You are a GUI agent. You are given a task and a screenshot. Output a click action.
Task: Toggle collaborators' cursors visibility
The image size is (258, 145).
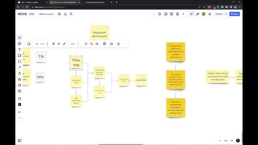[x=191, y=14]
